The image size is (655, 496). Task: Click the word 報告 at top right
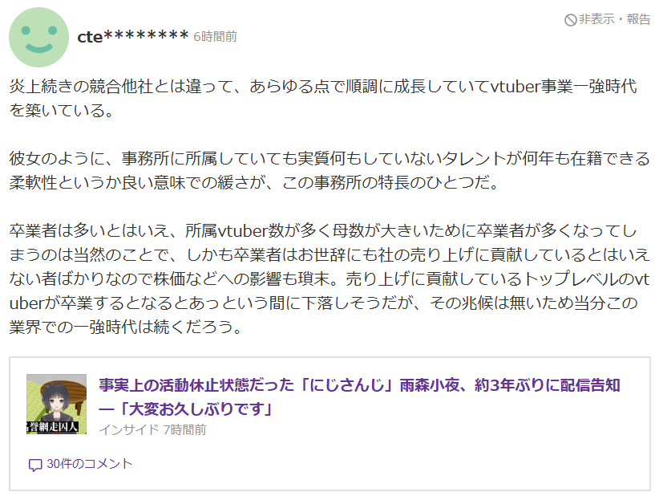point(639,19)
